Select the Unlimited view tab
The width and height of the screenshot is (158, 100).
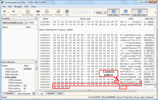(51, 93)
